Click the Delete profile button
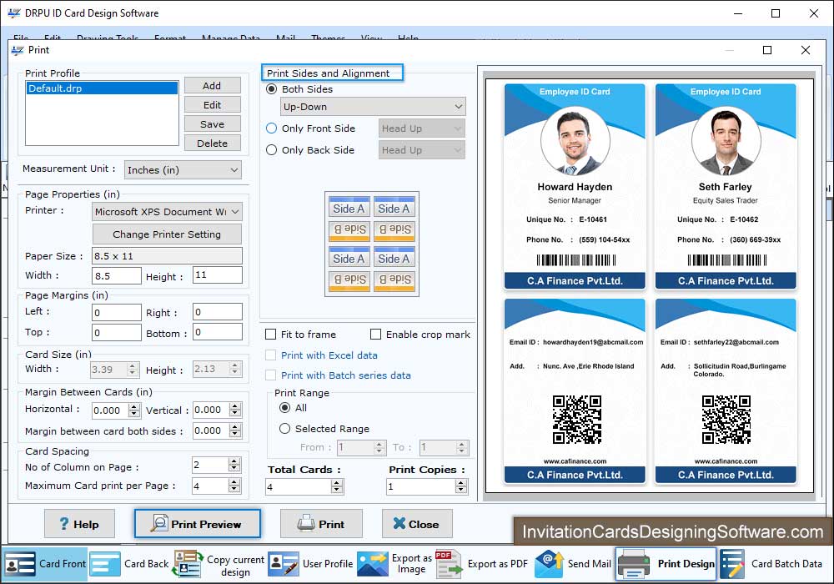Screen dimensions: 834x584 click(x=212, y=143)
